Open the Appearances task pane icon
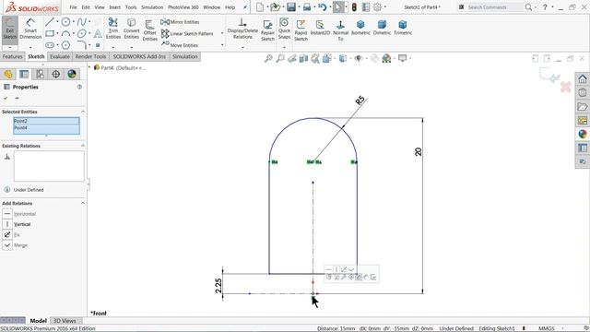Screen dimensions: 590x332 click(583, 135)
